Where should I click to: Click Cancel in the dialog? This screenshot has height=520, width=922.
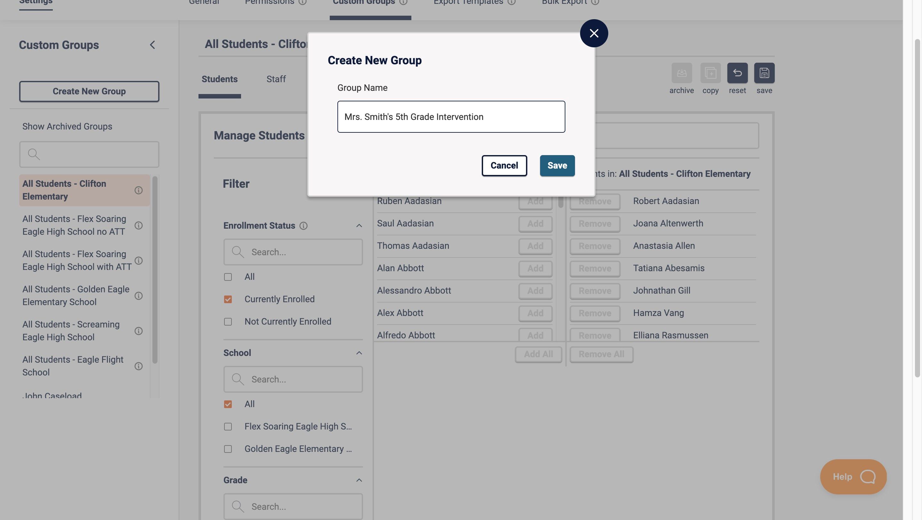[504, 166]
